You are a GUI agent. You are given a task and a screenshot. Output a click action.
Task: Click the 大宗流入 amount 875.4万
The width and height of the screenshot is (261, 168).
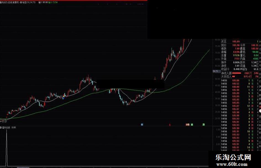(x=248, y=77)
